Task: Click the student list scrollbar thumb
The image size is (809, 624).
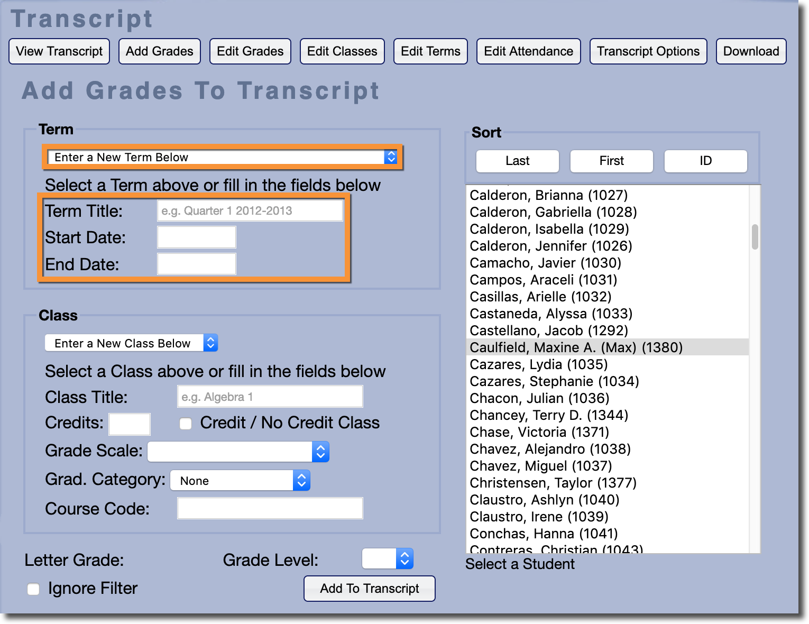Action: point(755,236)
